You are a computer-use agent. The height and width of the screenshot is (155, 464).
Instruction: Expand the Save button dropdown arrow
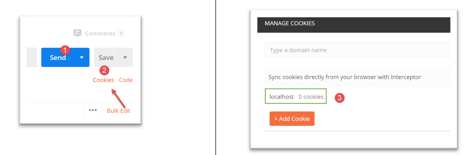click(x=125, y=57)
